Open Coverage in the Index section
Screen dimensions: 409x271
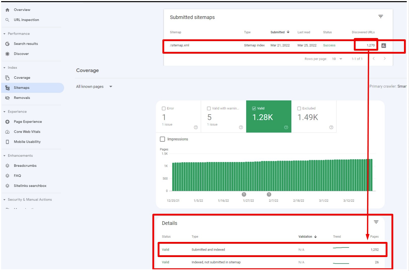[22, 77]
